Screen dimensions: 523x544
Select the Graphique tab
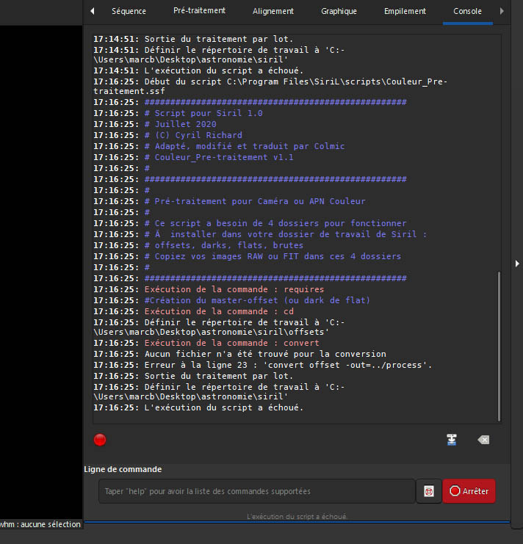pyautogui.click(x=339, y=11)
